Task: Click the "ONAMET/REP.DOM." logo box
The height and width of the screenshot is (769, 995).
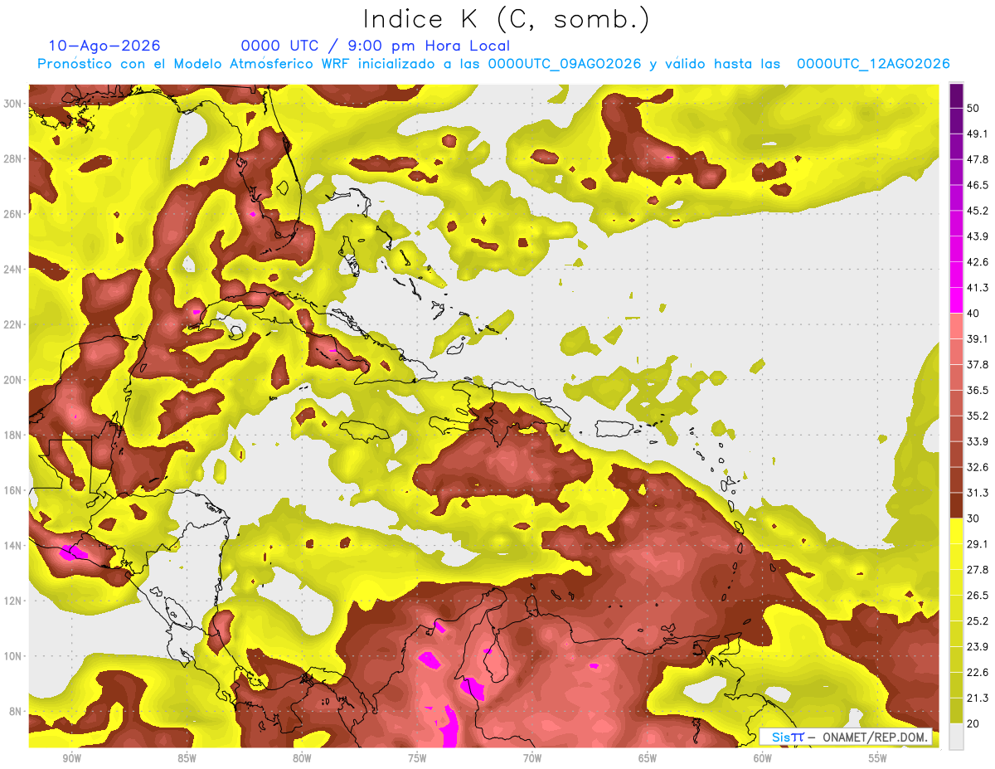Action: (847, 737)
